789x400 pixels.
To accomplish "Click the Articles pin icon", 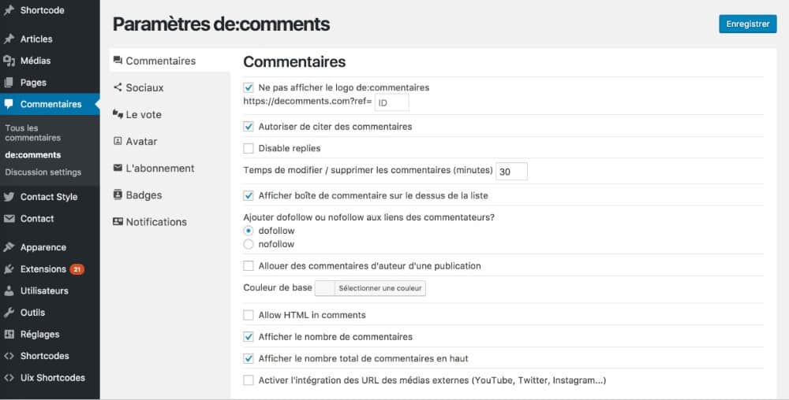I will coord(9,39).
